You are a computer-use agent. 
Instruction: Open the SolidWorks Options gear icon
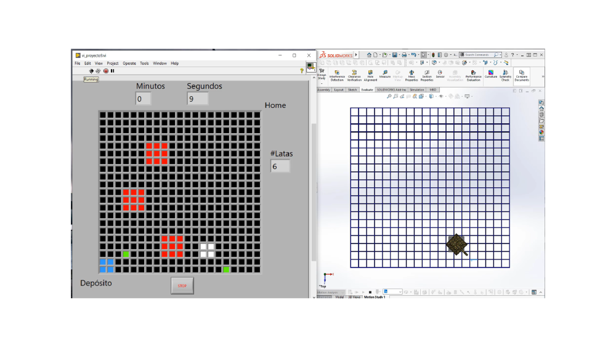(446, 55)
